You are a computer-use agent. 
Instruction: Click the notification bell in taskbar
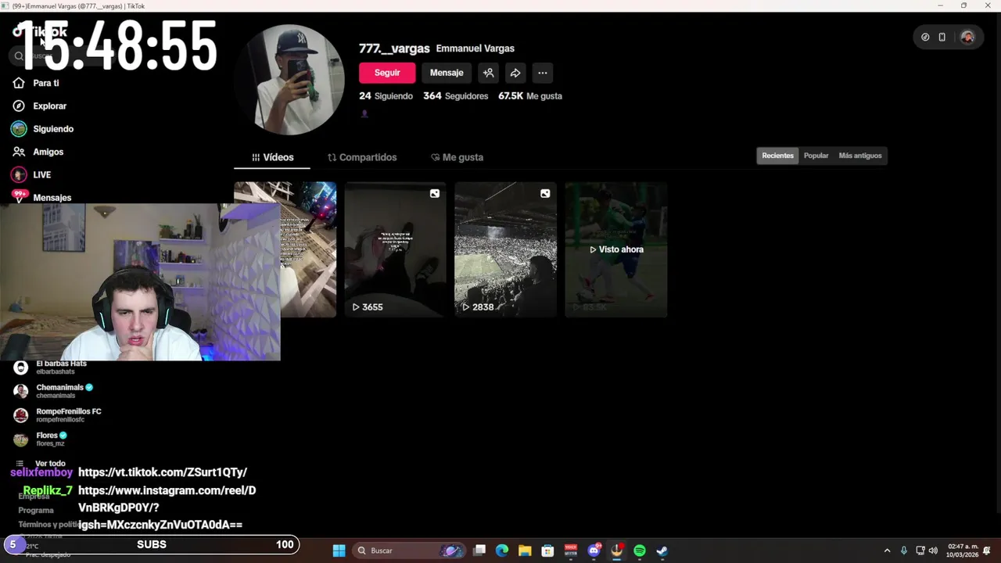pos(987,550)
